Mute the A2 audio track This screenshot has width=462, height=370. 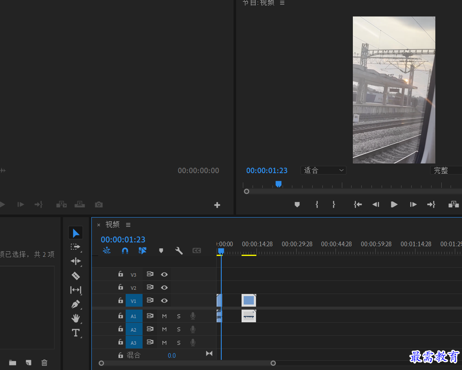(165, 329)
